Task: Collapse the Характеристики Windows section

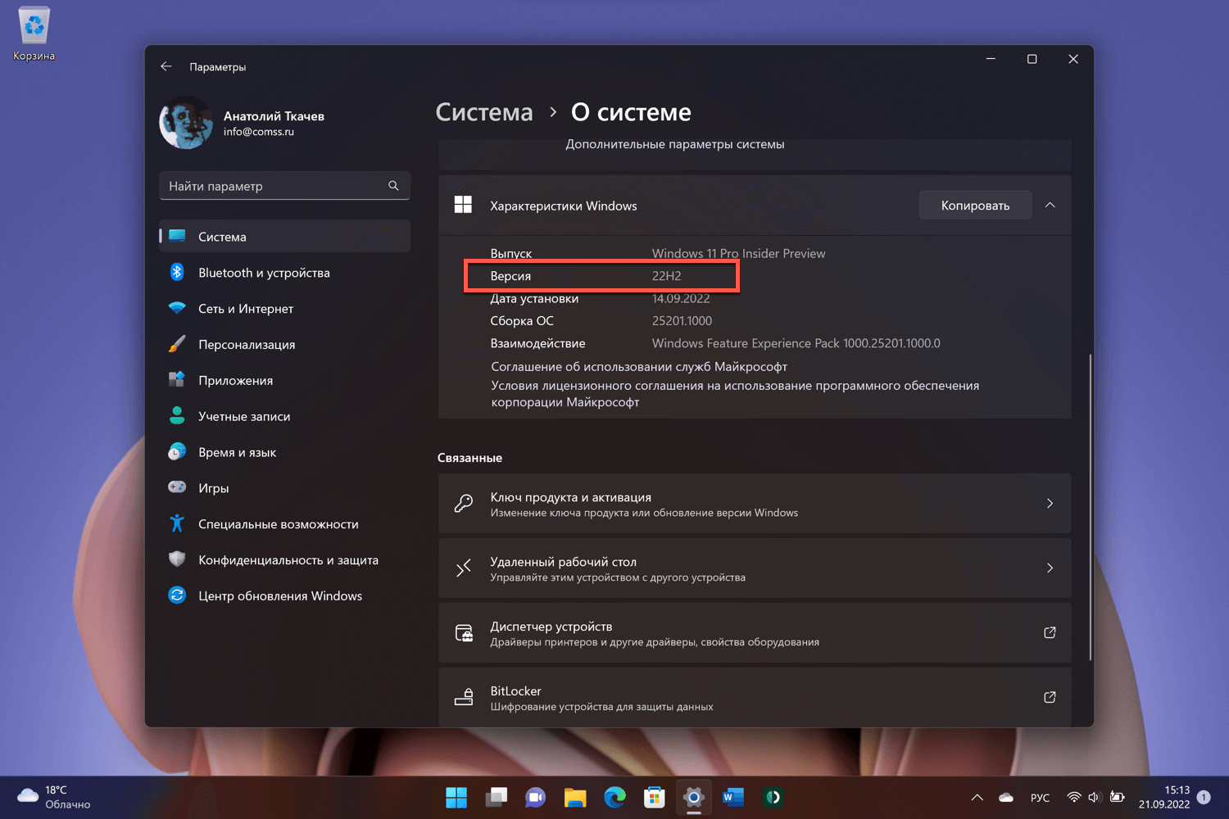Action: 1050,205
